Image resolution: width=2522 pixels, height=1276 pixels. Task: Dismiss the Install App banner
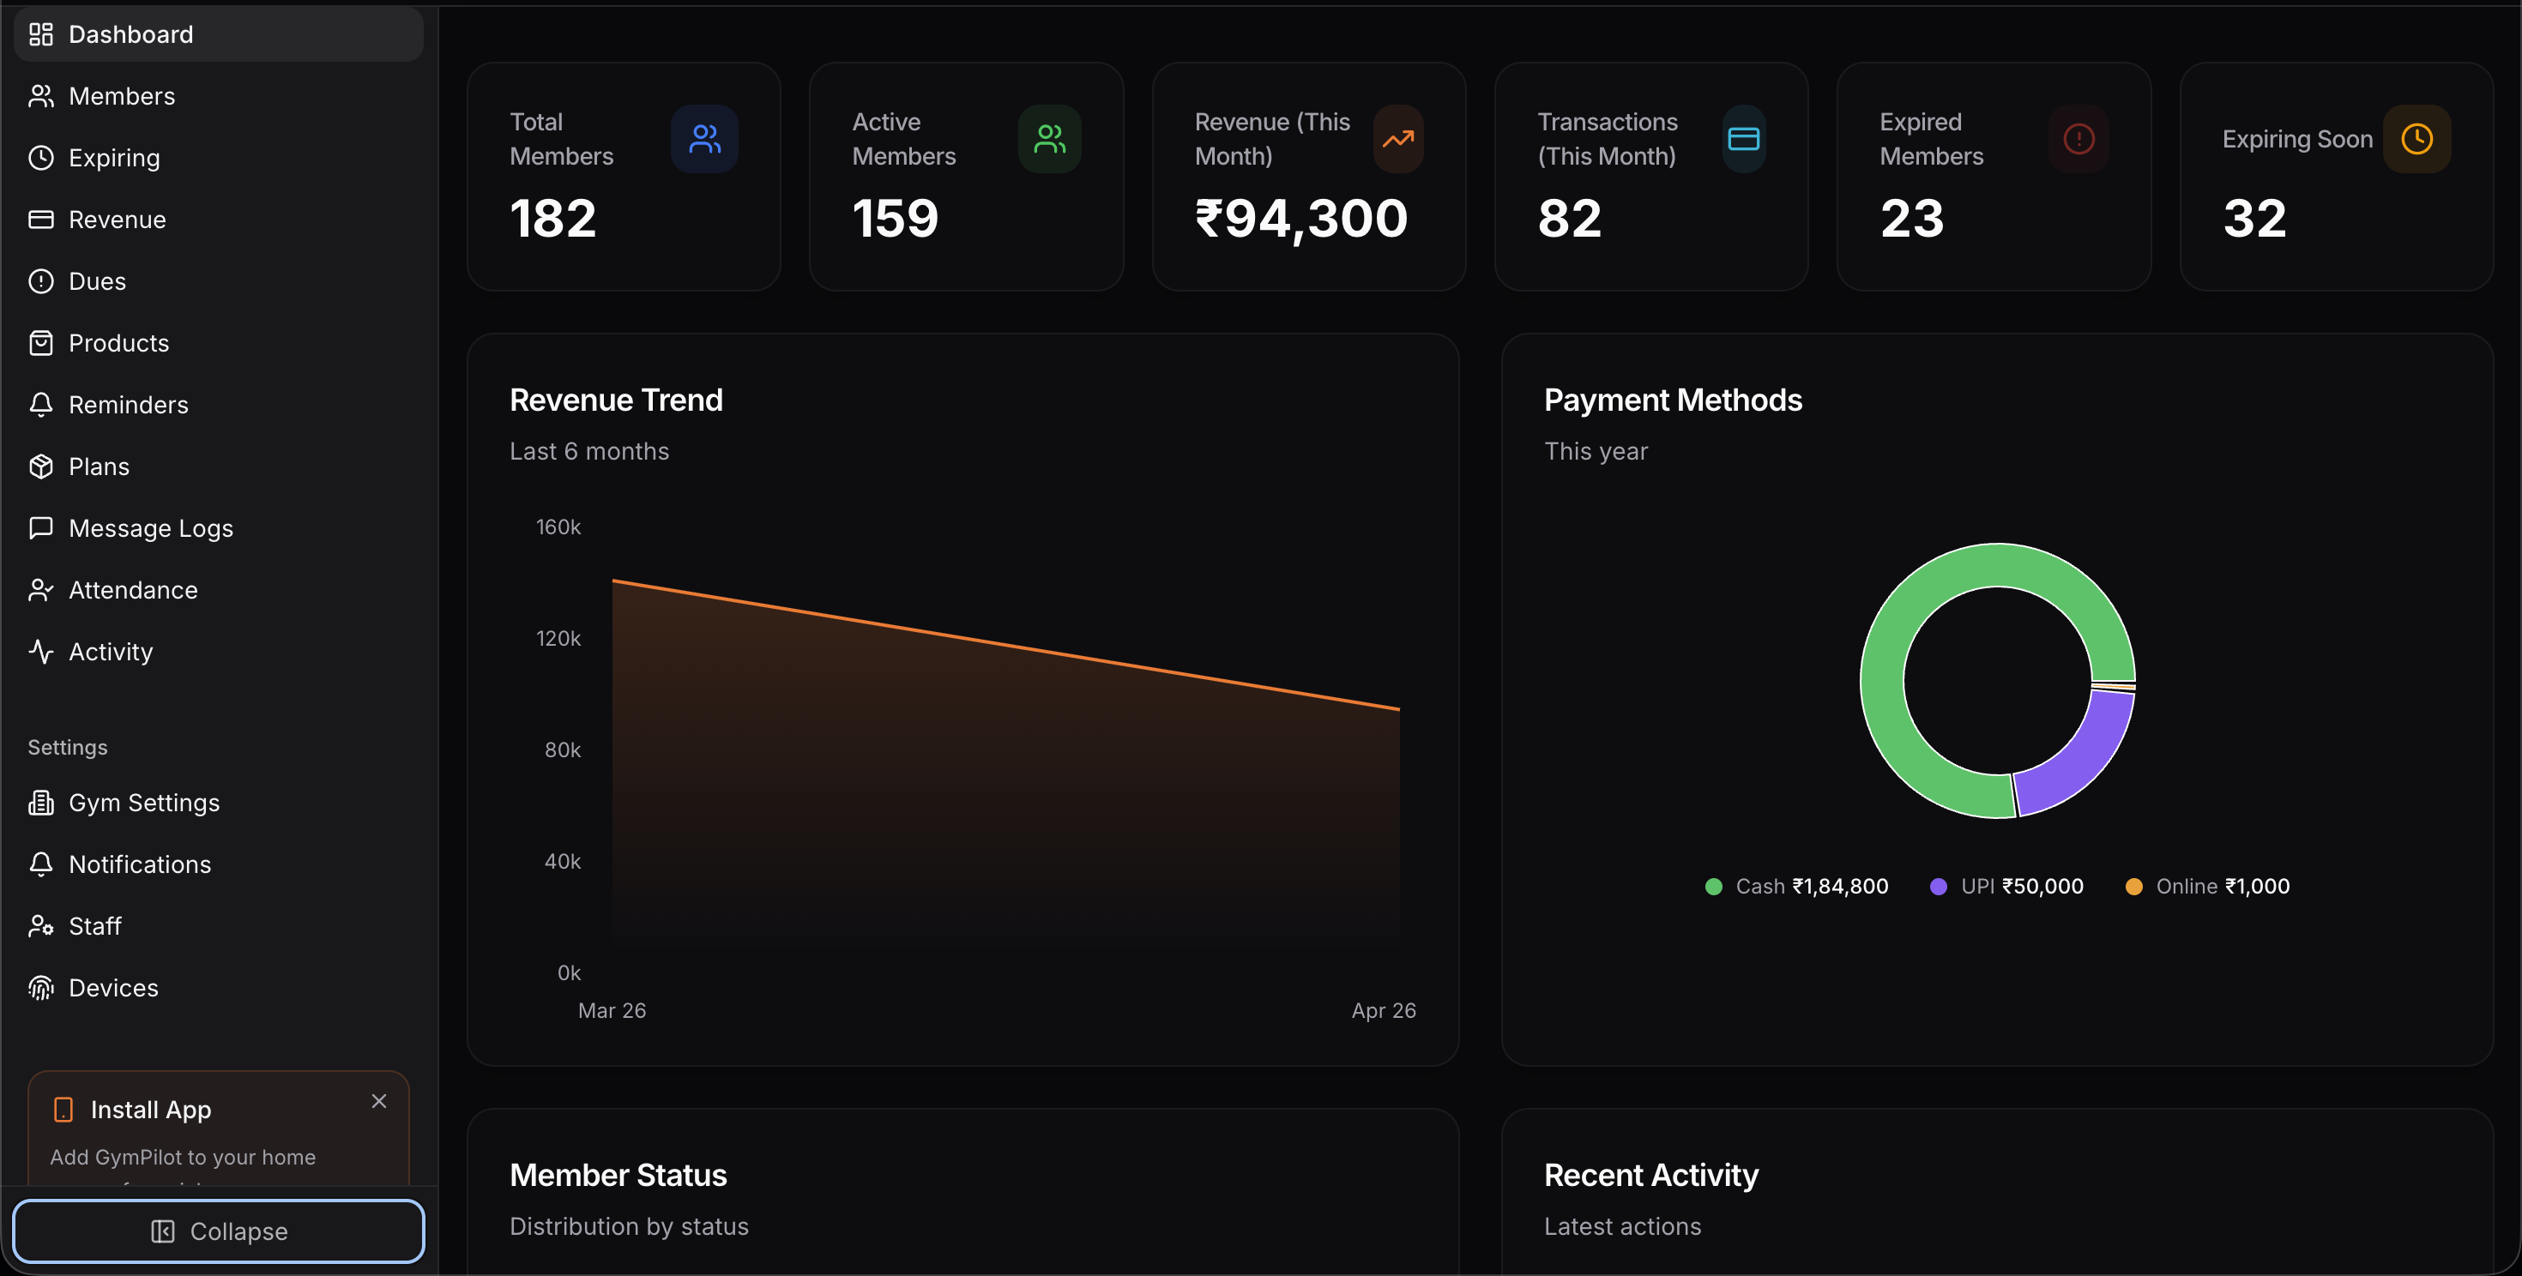(379, 1101)
